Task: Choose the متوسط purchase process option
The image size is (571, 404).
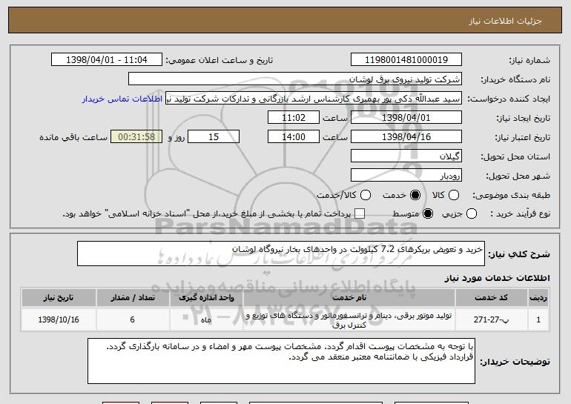Action: point(428,213)
